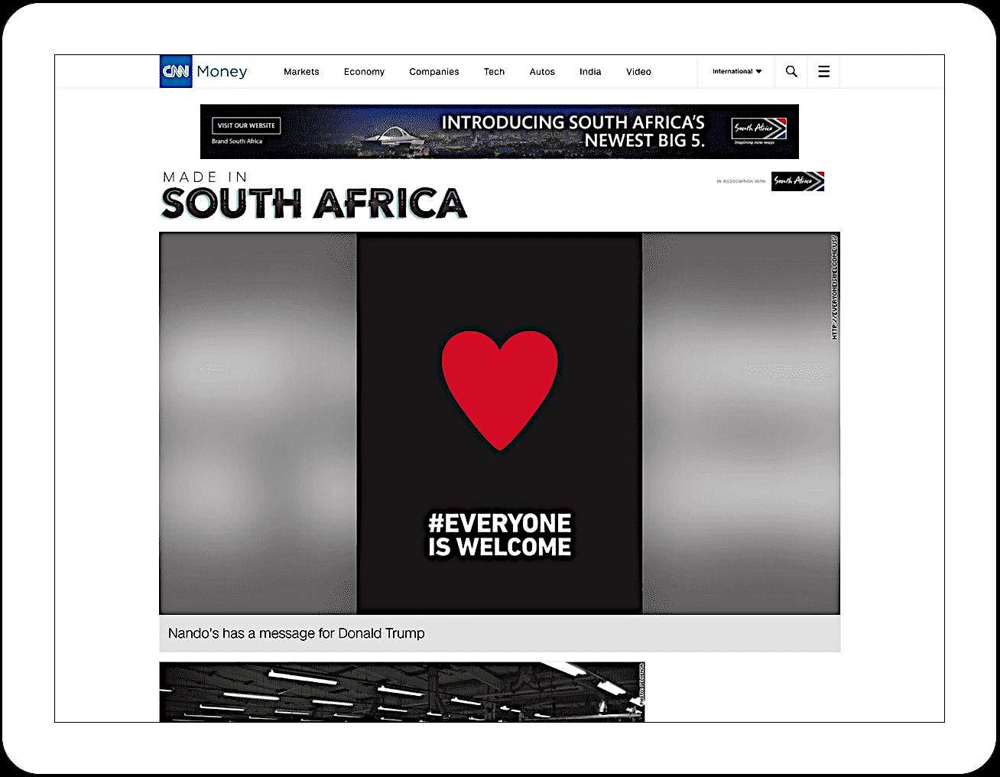Open the Economy section
Viewport: 1000px width, 777px height.
pos(364,72)
